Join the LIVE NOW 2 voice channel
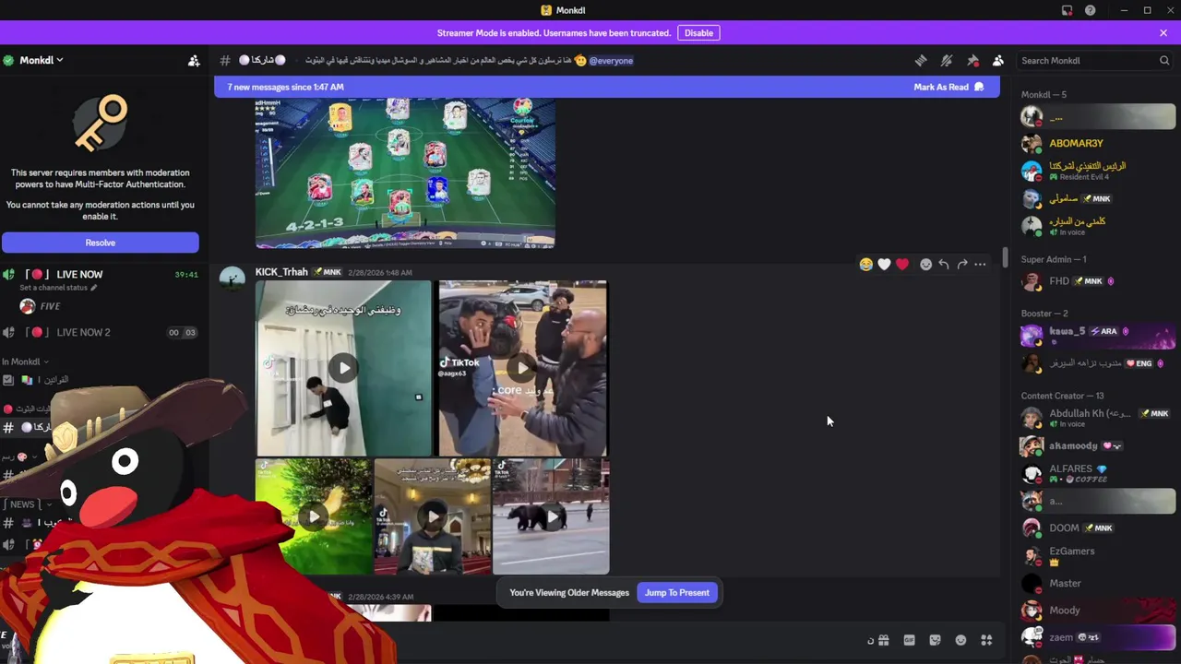The width and height of the screenshot is (1181, 664). click(x=100, y=332)
